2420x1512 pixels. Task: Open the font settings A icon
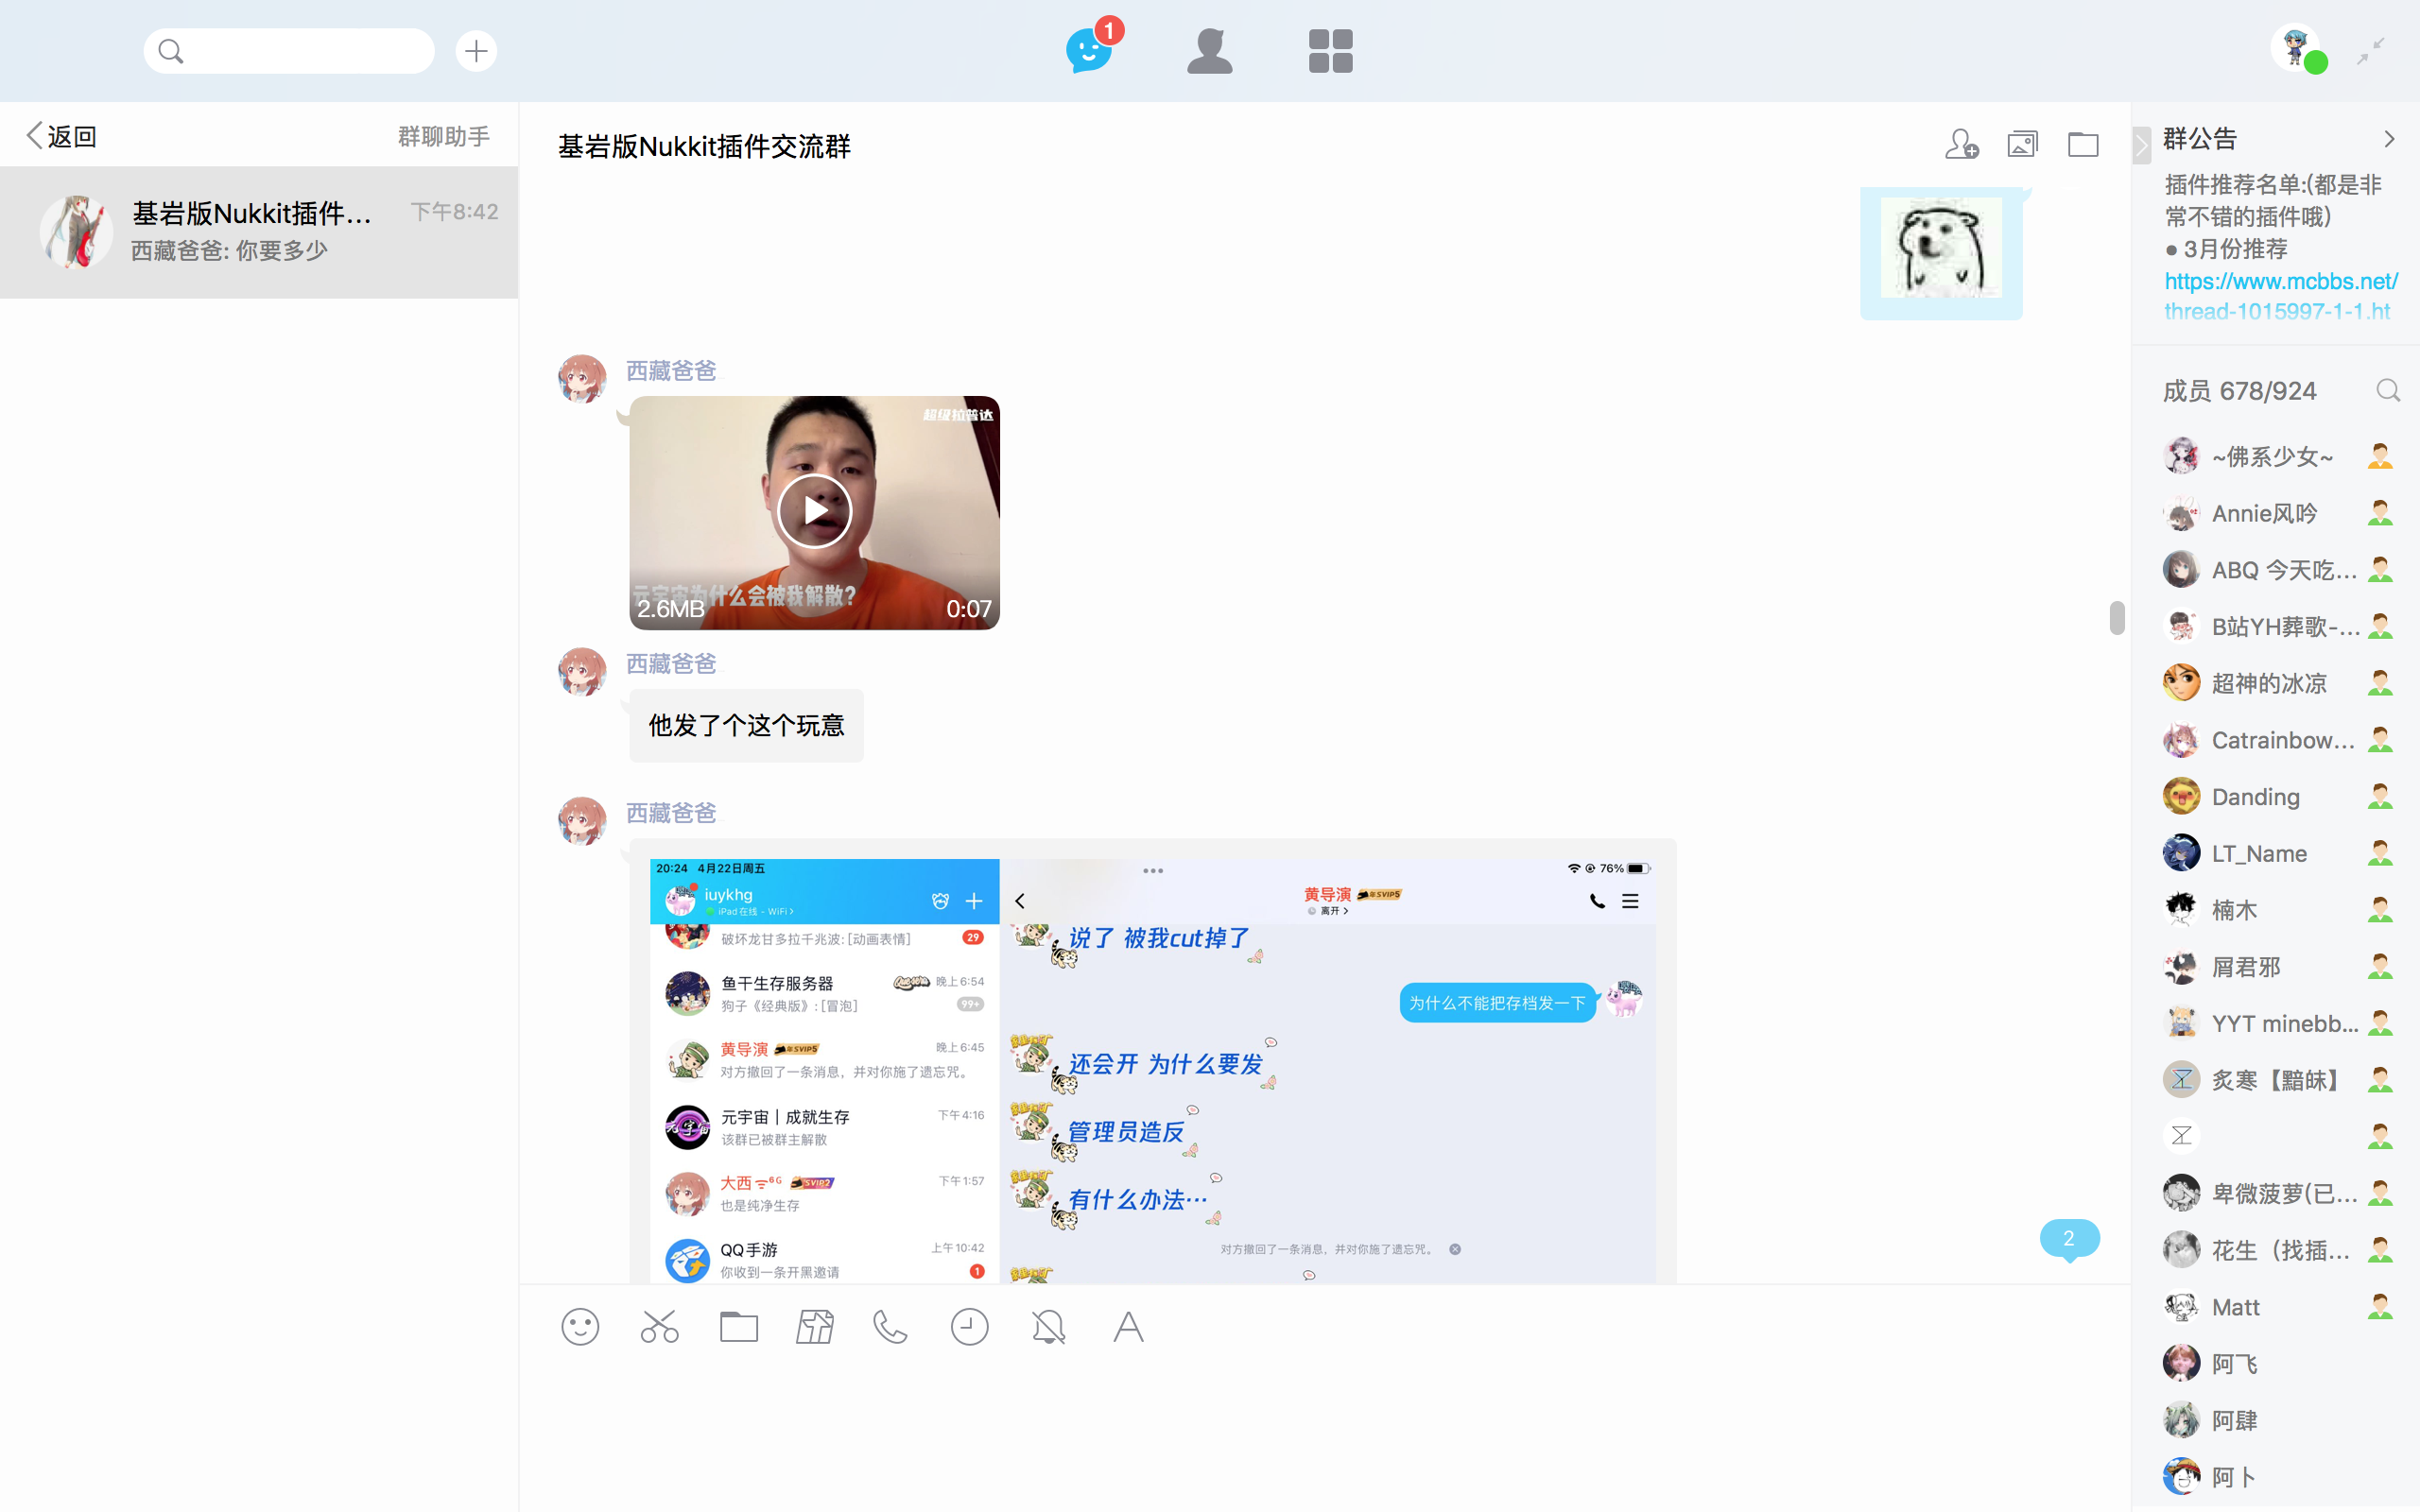pos(1128,1327)
